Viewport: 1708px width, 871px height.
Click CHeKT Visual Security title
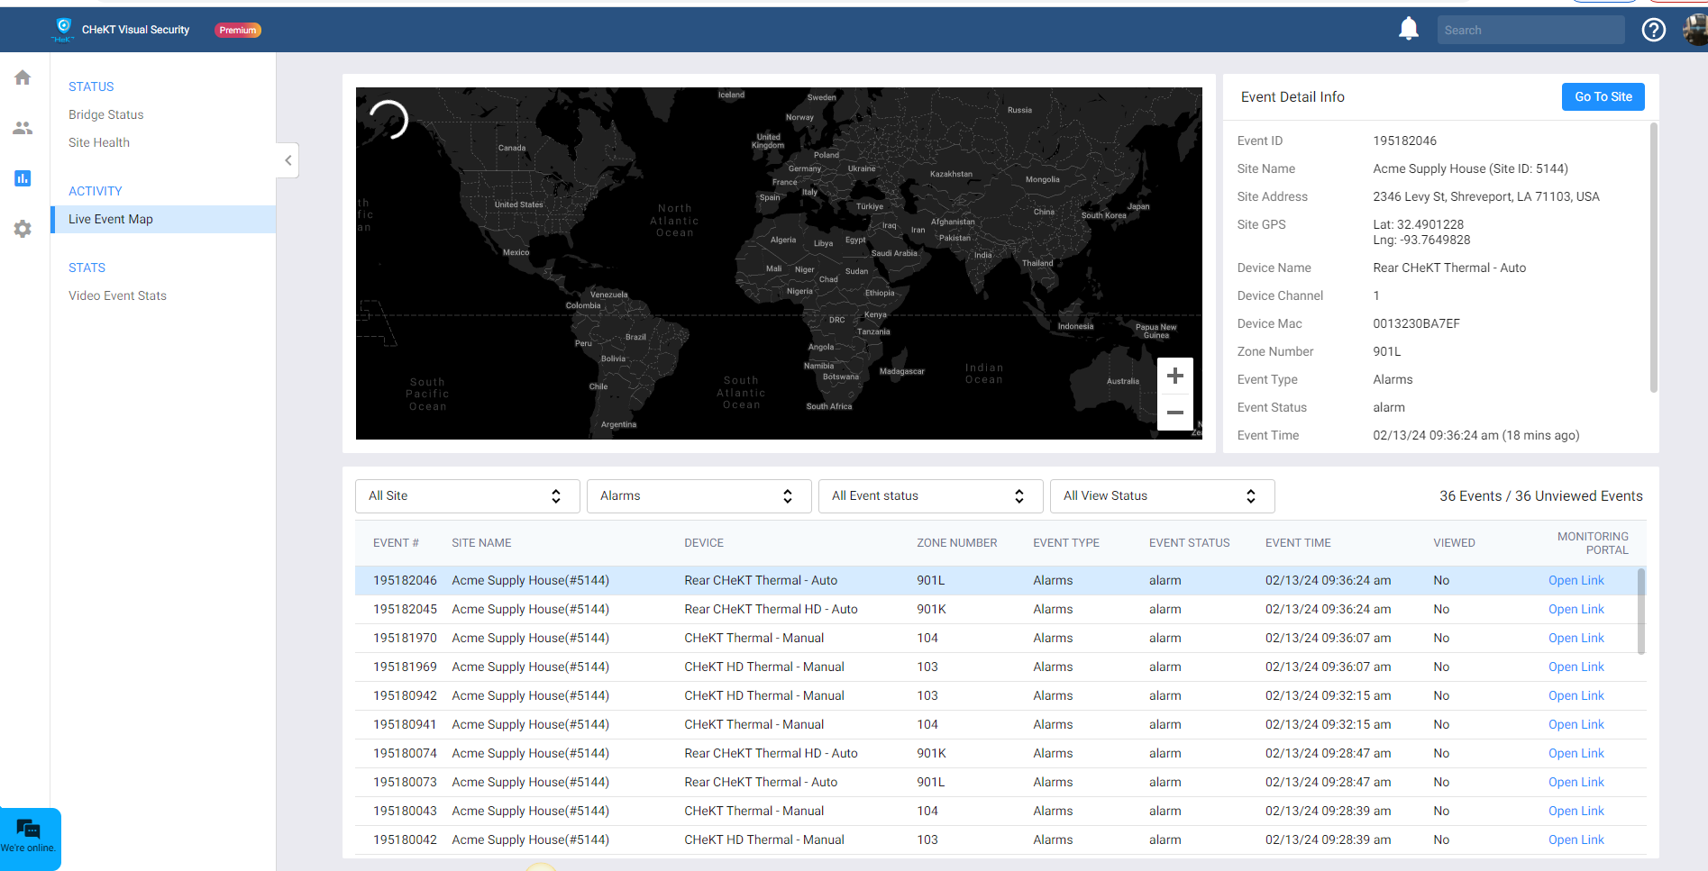click(135, 30)
